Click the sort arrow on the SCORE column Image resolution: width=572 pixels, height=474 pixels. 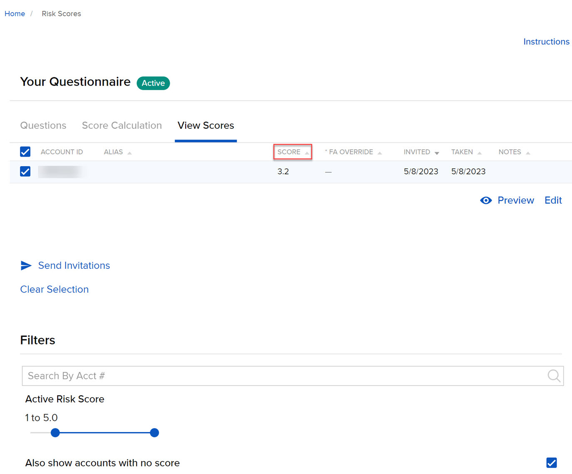coord(307,152)
